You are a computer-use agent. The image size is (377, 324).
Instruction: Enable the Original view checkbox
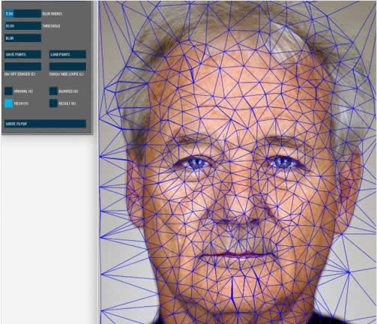click(8, 91)
